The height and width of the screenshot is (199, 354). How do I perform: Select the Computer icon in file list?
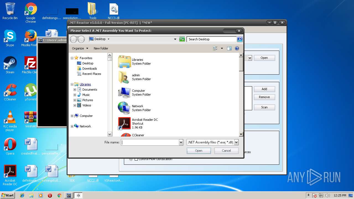[124, 93]
